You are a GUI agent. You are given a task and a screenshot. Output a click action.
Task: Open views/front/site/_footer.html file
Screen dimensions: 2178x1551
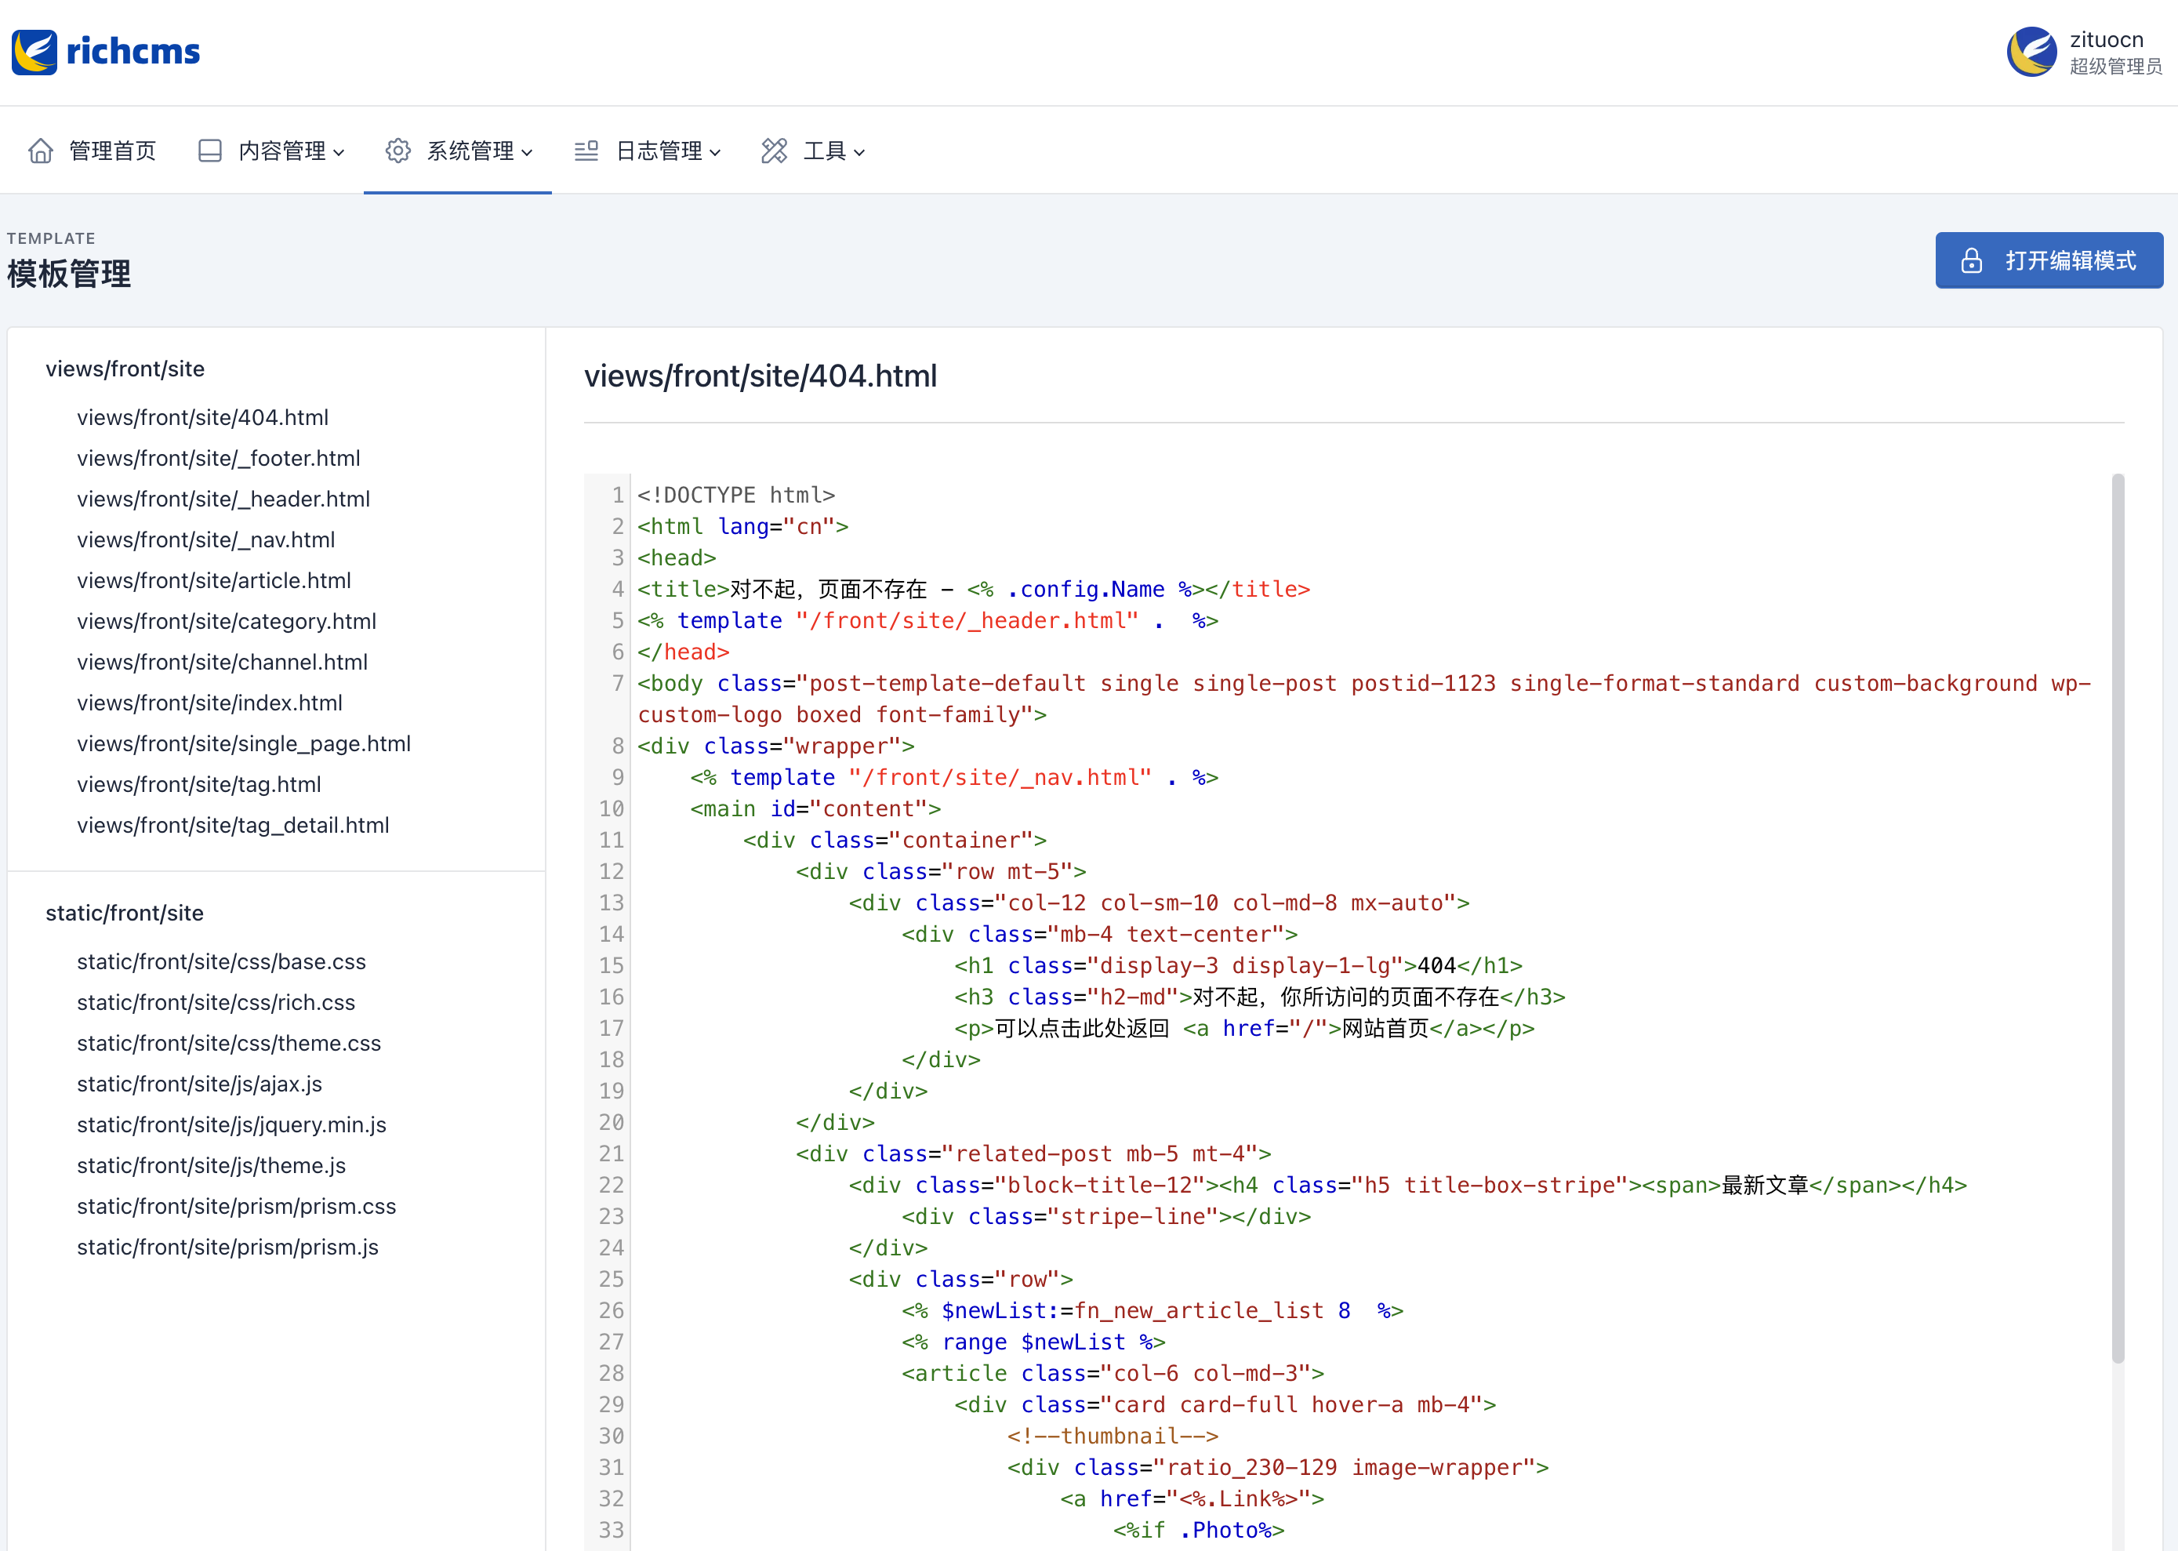[x=219, y=459]
